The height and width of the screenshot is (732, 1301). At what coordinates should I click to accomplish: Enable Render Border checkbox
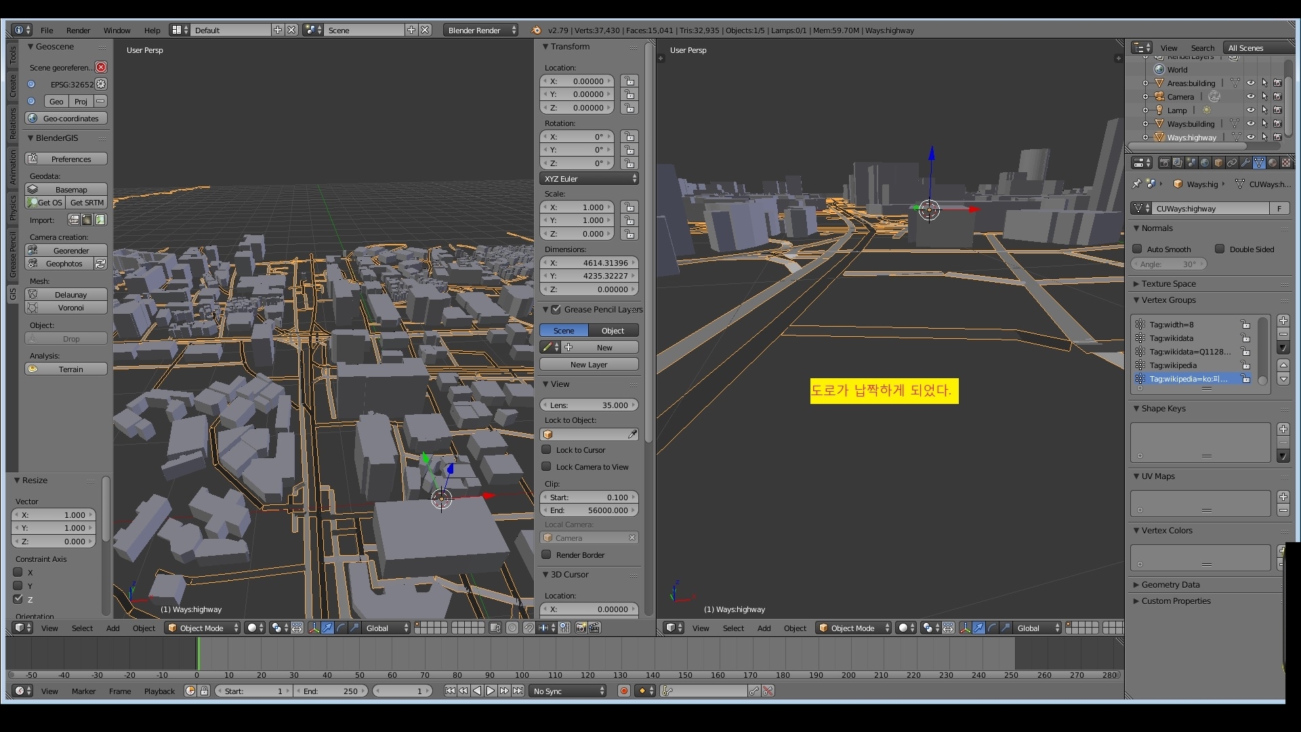tap(546, 554)
